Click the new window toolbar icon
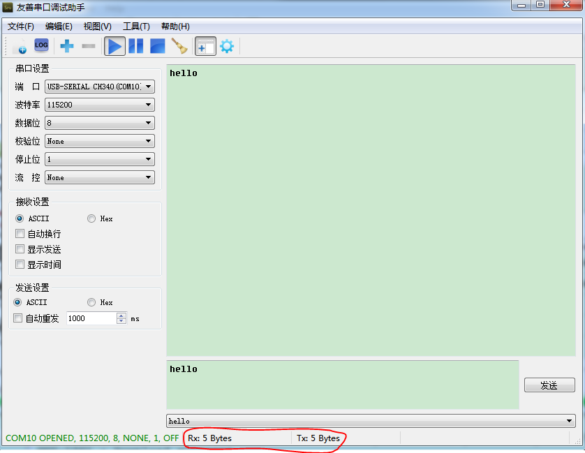This screenshot has height=453, width=585. pos(205,47)
